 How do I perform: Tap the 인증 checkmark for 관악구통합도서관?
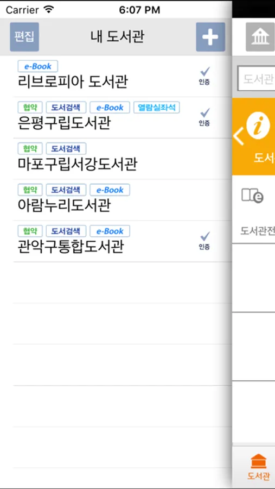tap(204, 241)
